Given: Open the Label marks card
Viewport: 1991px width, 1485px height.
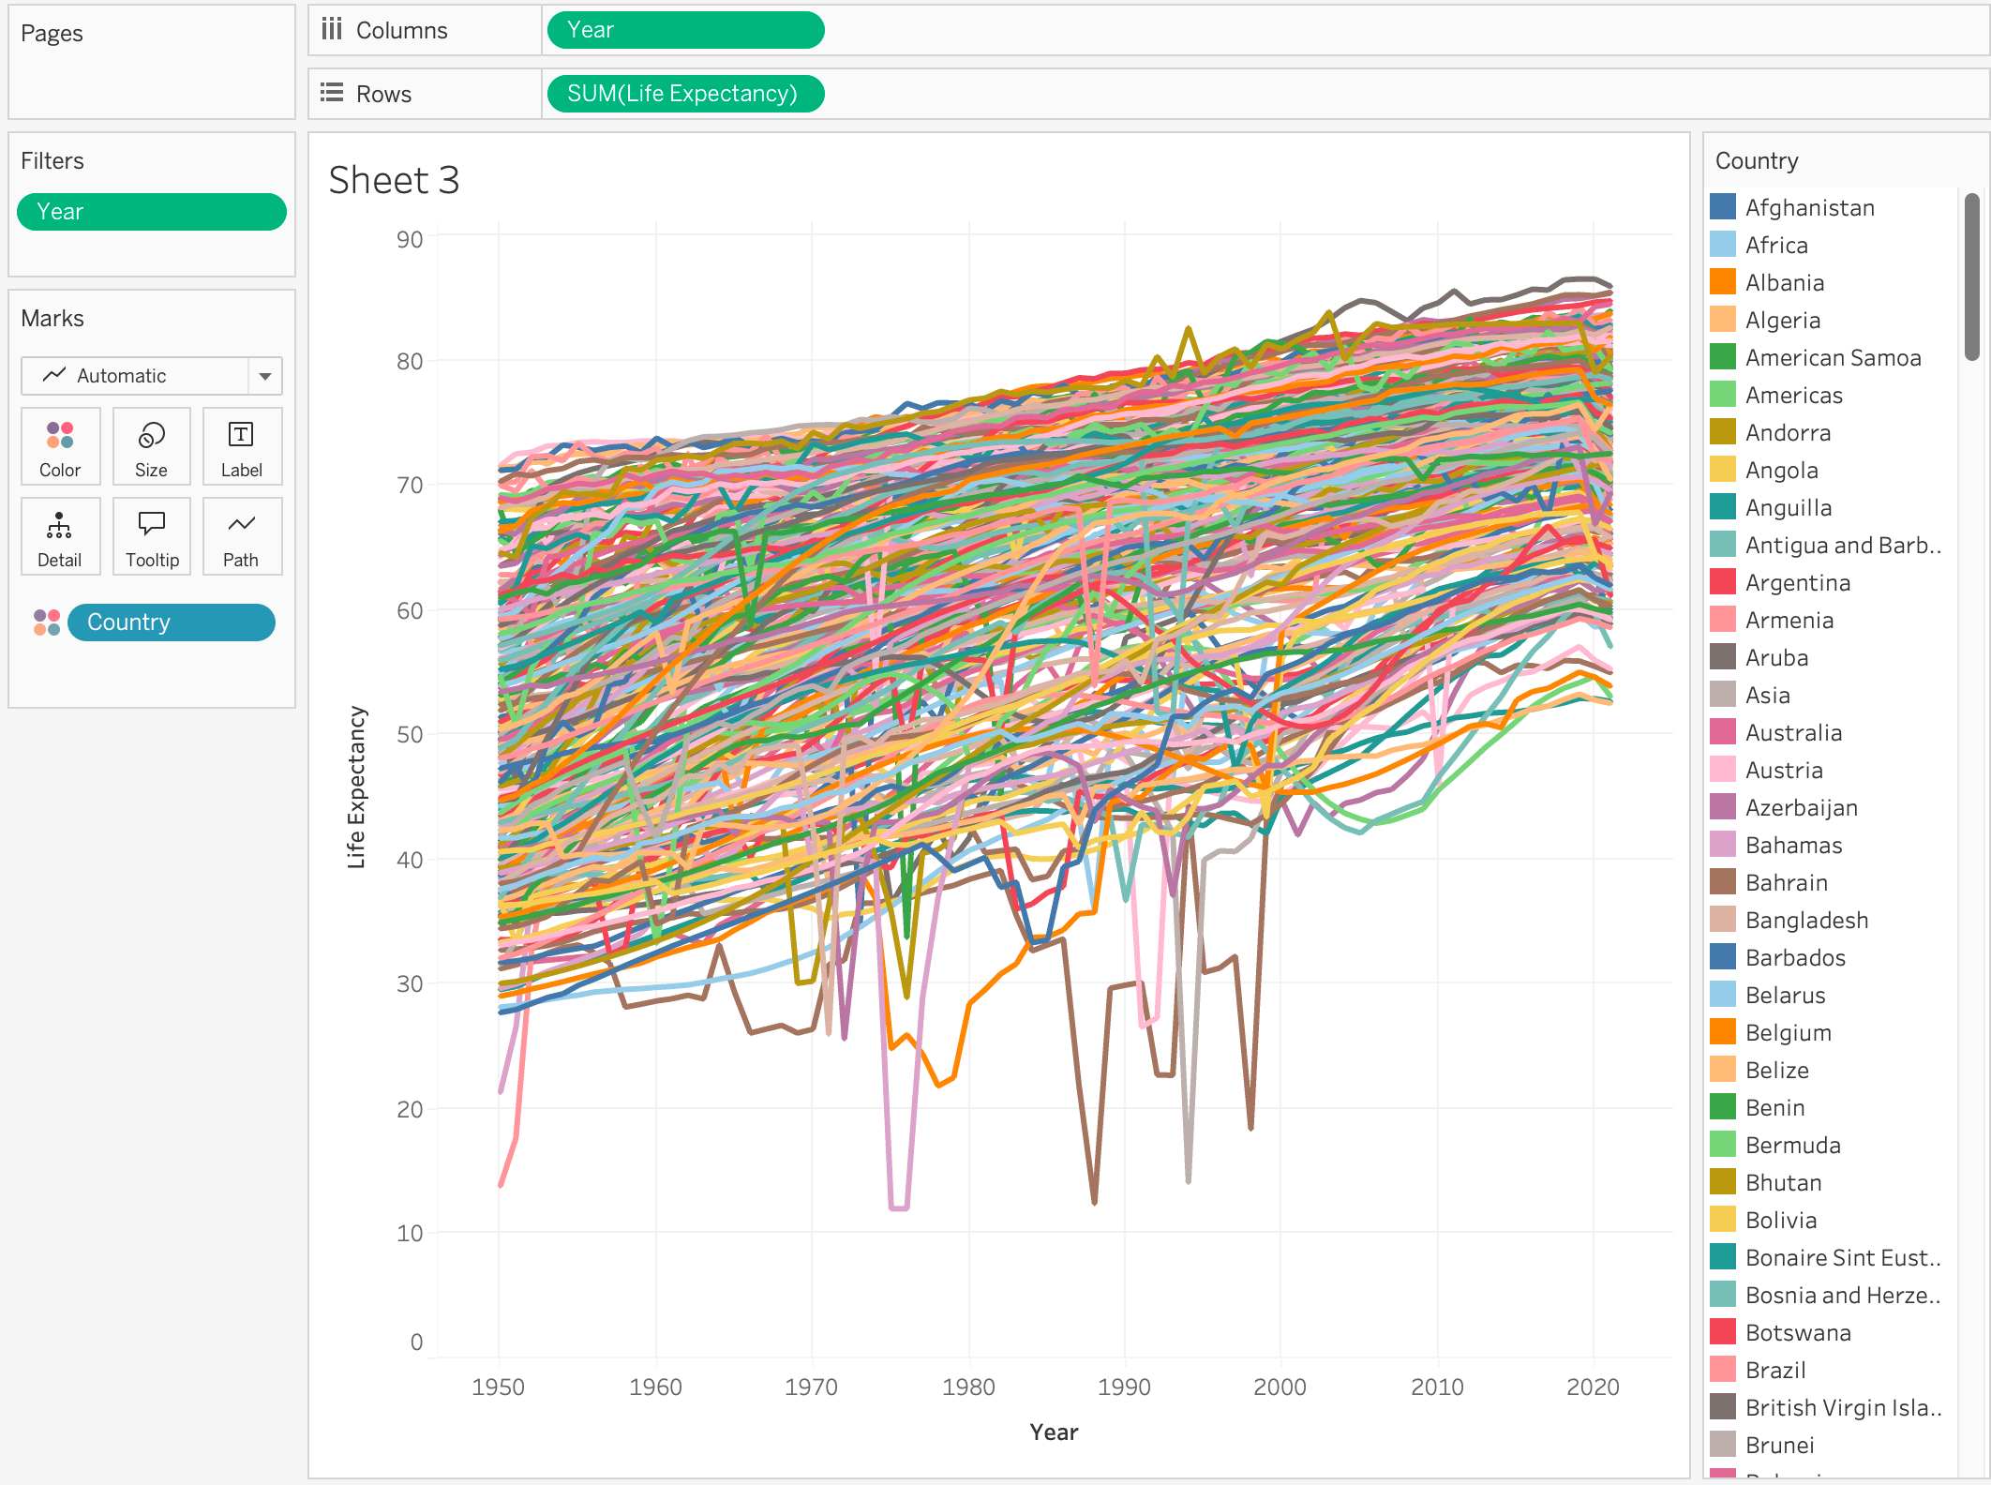Looking at the screenshot, I should tap(242, 446).
